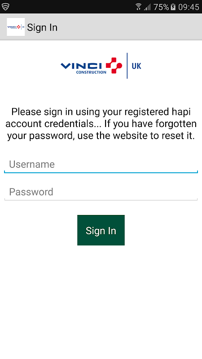
Task: Click the red cross emblem in logo
Action: (114, 66)
